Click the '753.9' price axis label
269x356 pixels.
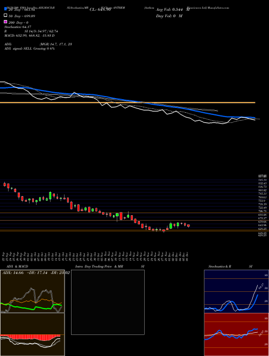click(261, 201)
